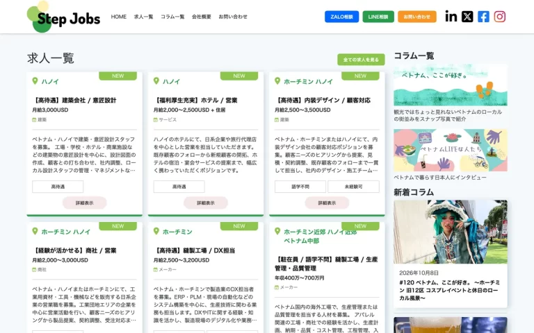
Task: Click the orange お問い合わせ button
Action: pyautogui.click(x=417, y=17)
